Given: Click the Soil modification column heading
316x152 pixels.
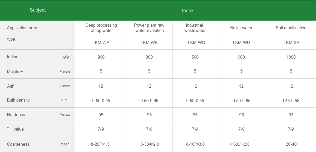Looking at the screenshot, I should coord(291,28).
